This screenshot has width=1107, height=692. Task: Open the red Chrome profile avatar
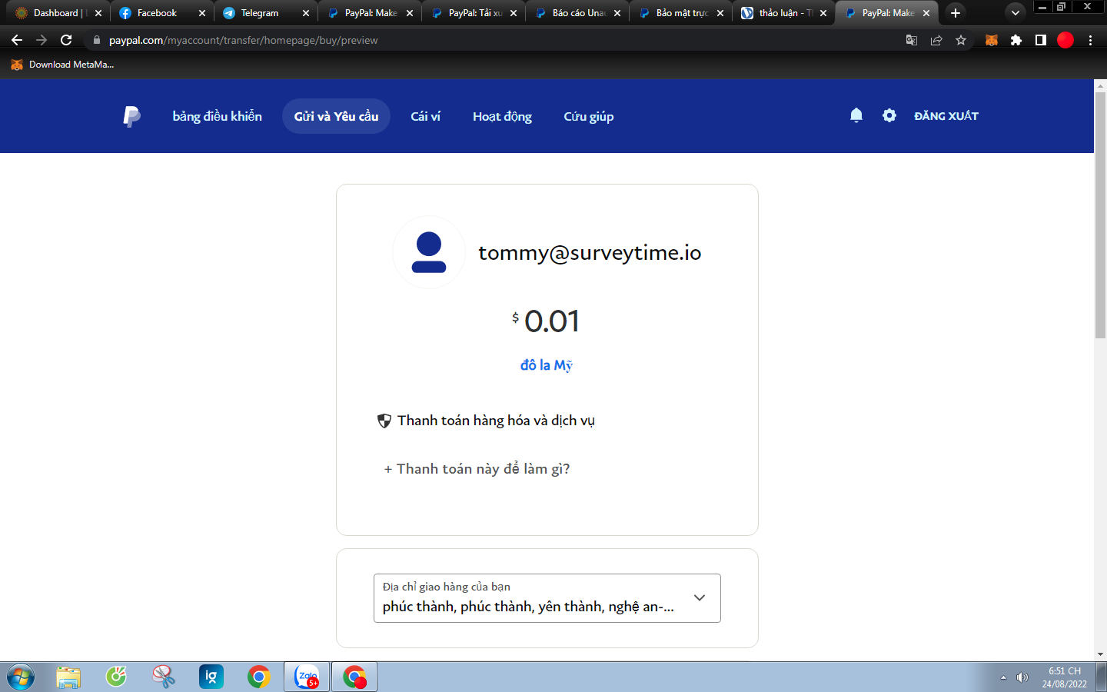point(1065,40)
